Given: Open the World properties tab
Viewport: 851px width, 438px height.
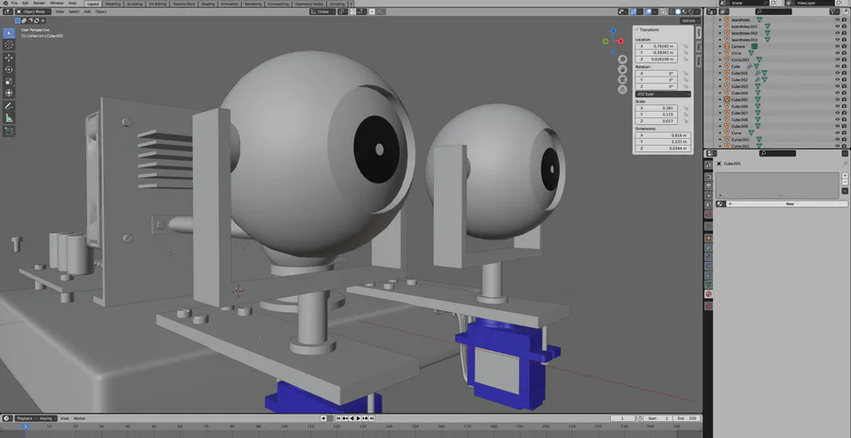Looking at the screenshot, I should pos(708,215).
